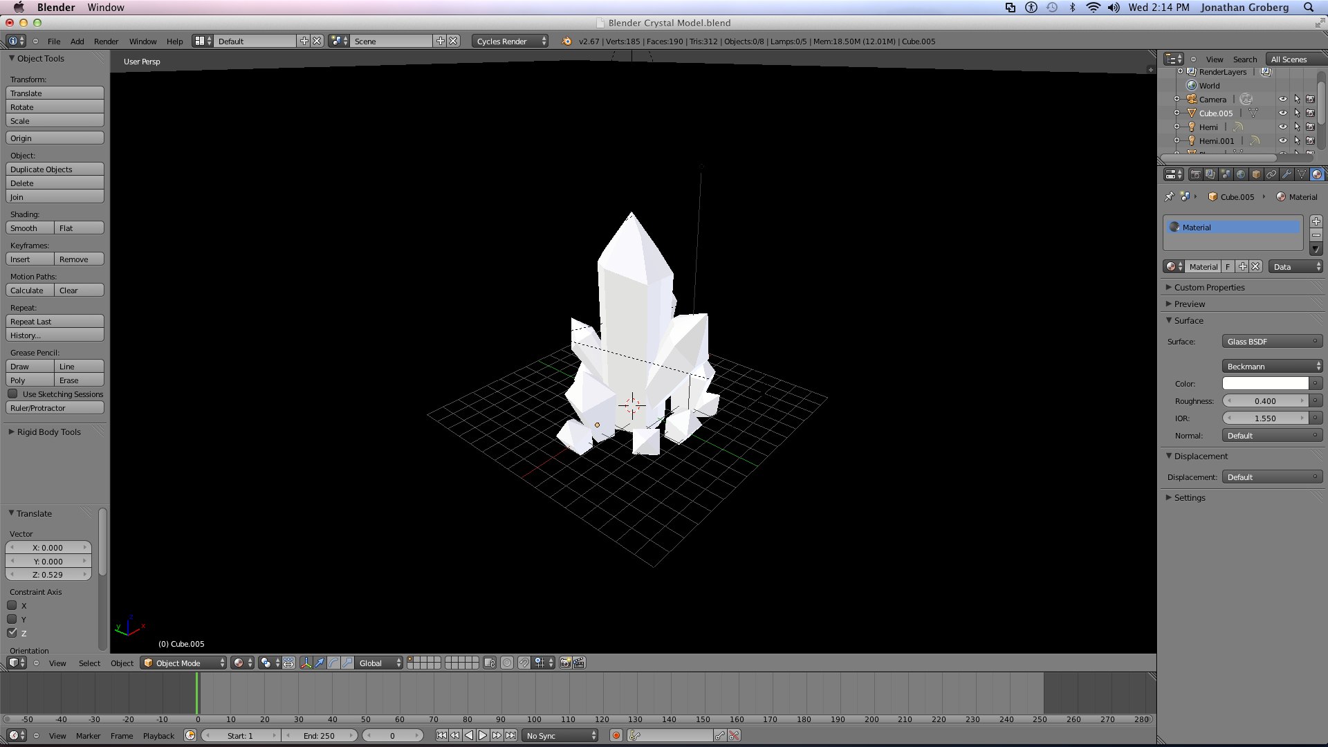Open the Add menu
Screen dimensions: 1328x747
pyautogui.click(x=77, y=41)
